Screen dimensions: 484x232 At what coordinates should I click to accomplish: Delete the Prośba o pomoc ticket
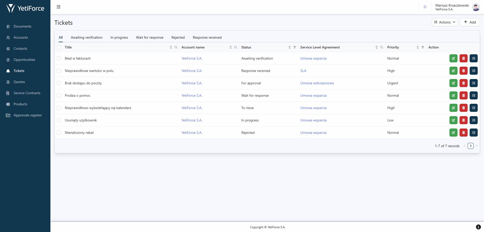(463, 95)
